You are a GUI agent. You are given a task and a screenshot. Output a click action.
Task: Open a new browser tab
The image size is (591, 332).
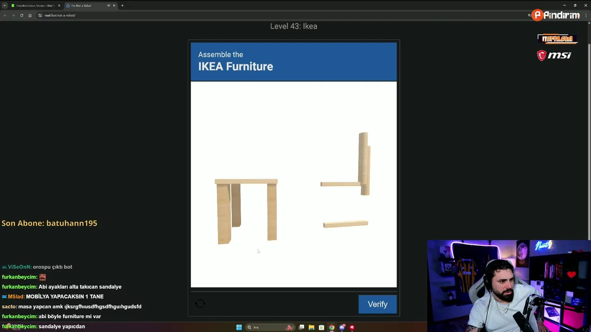122,6
